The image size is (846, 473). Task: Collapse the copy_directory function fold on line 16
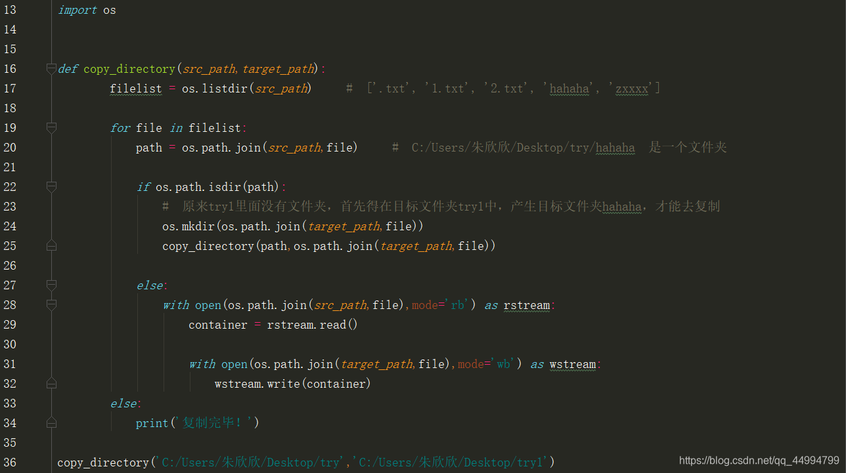pyautogui.click(x=51, y=69)
